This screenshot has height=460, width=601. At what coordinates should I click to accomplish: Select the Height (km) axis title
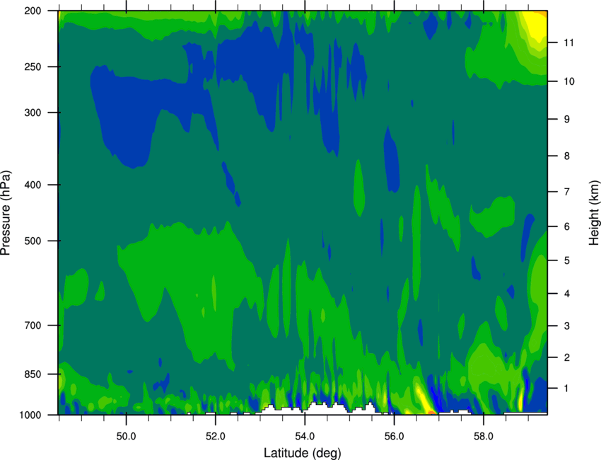tap(594, 213)
